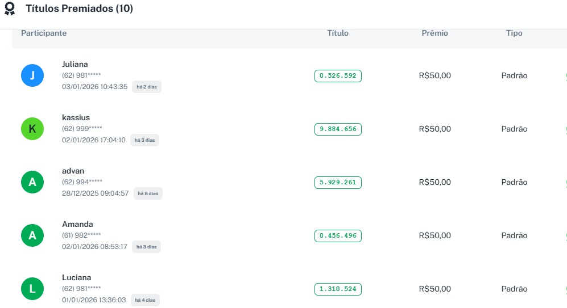Click the participant name Luciana
Screen dimensions: 567x308
click(x=76, y=277)
